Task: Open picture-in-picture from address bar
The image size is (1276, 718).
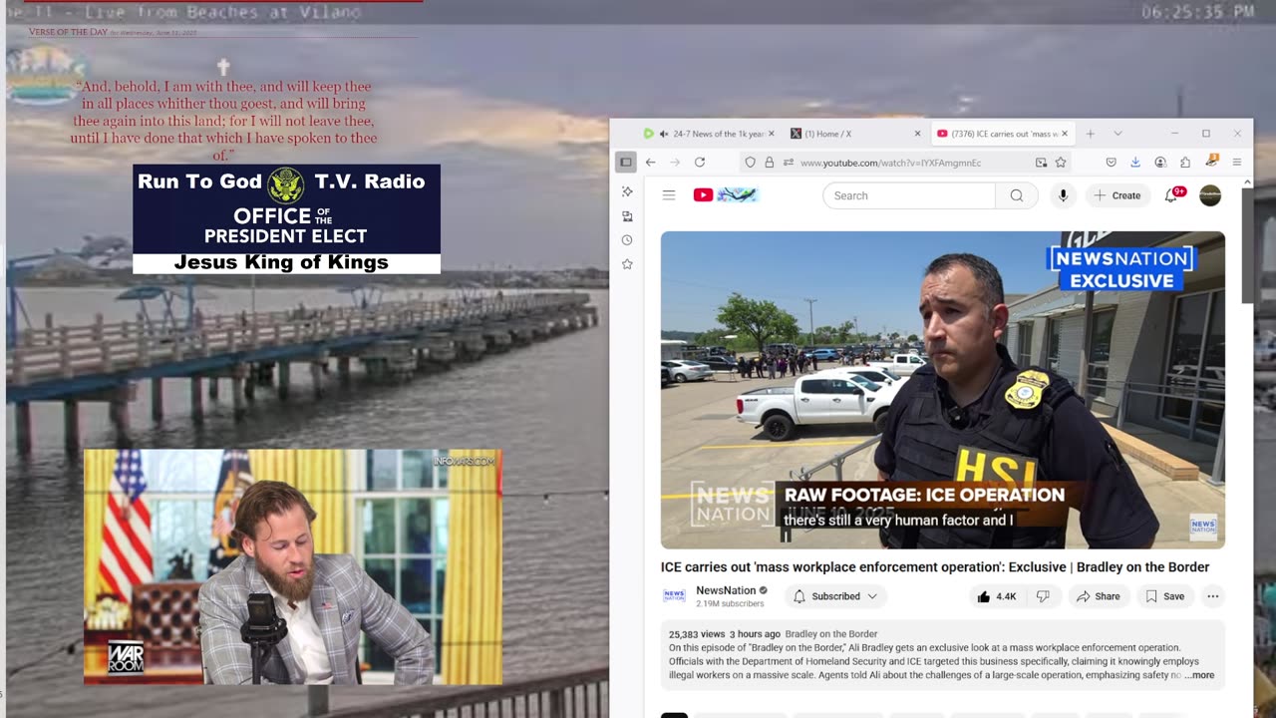Action: (1041, 162)
